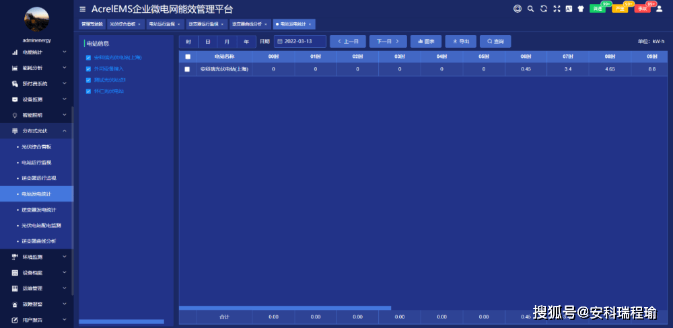Click the calendar icon in date field
Image resolution: width=673 pixels, height=328 pixels.
point(280,41)
